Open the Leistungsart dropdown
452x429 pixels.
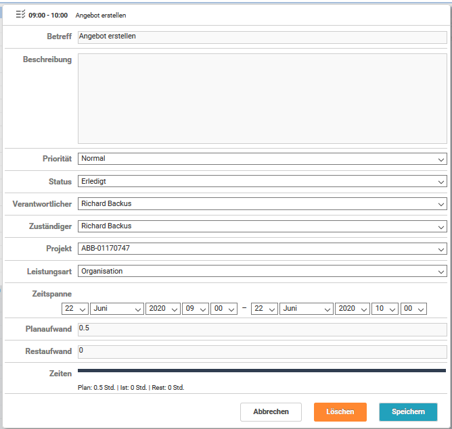(262, 272)
